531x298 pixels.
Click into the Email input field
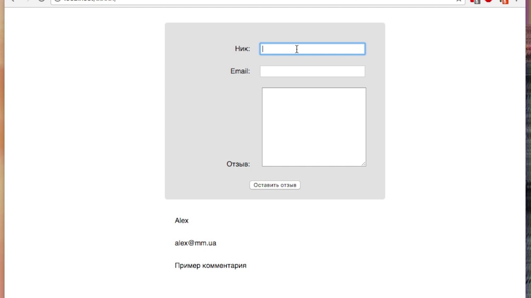[x=312, y=71]
